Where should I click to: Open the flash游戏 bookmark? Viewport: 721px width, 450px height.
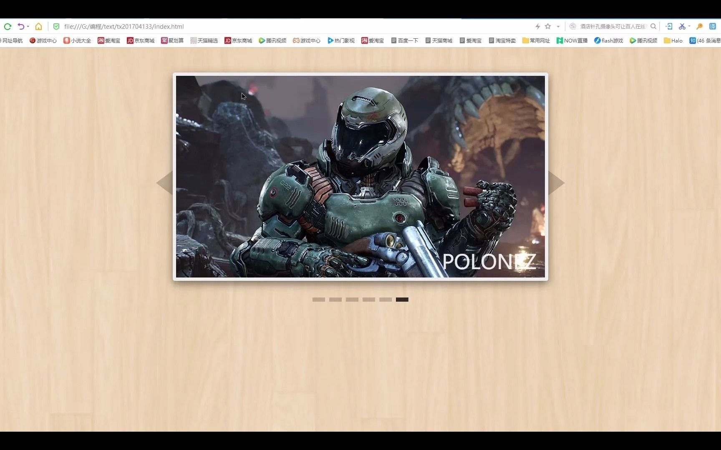coord(608,41)
